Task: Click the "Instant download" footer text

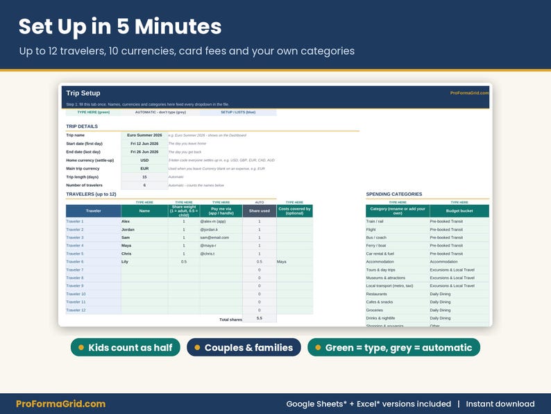Action: [x=500, y=404]
